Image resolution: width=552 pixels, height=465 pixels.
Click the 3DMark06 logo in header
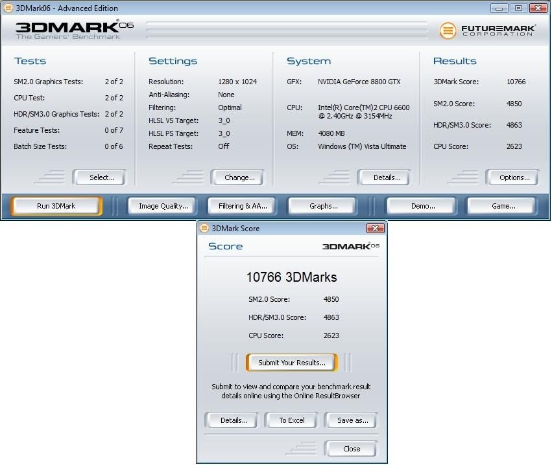click(75, 30)
